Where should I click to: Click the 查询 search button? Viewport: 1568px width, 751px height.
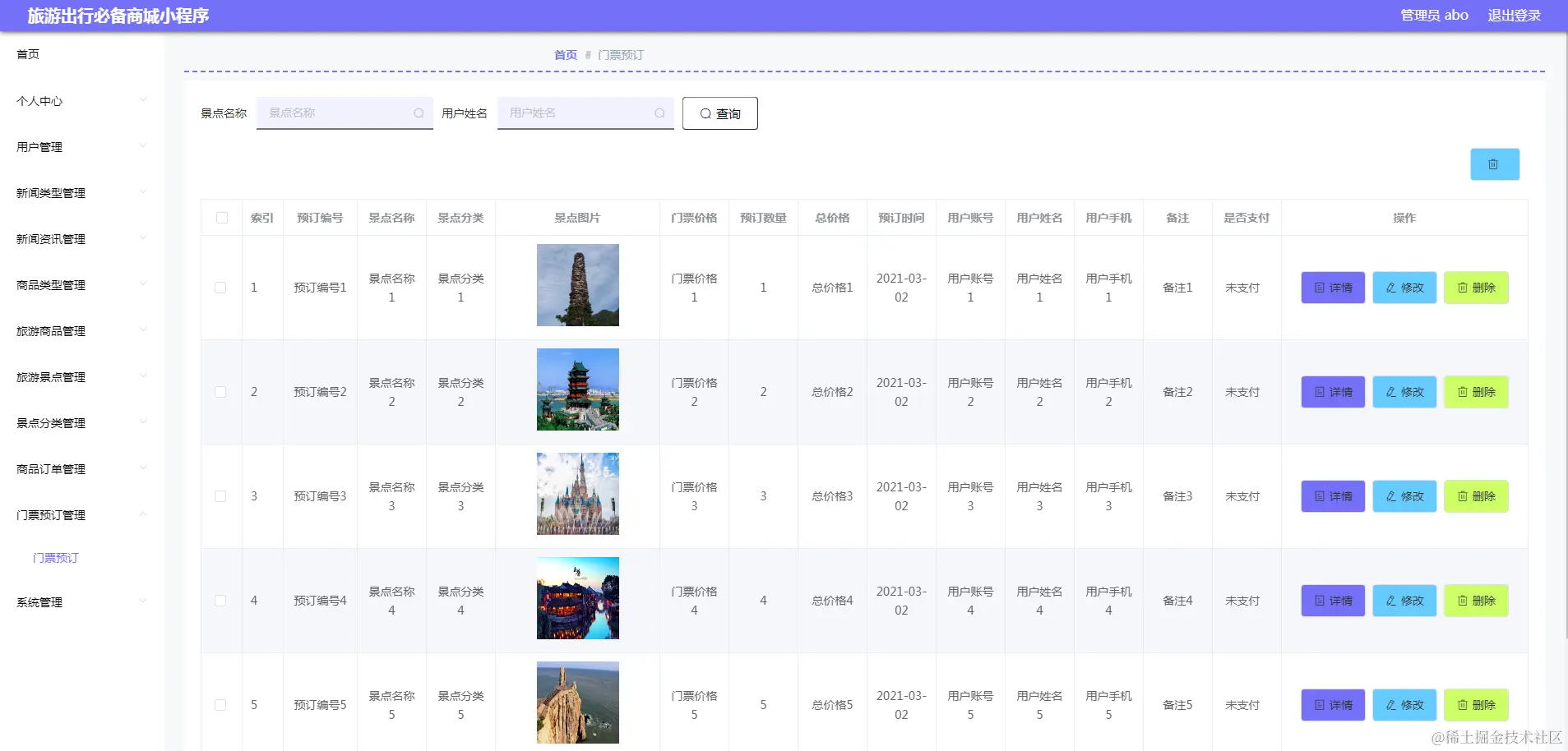coord(720,113)
